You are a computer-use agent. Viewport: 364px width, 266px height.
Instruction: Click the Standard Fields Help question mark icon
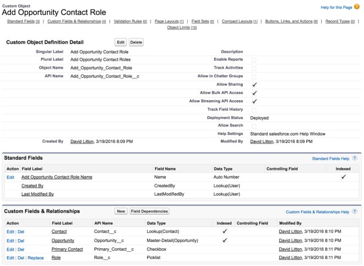355,157
